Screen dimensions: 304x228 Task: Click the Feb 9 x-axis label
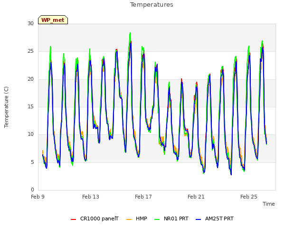(x=38, y=197)
